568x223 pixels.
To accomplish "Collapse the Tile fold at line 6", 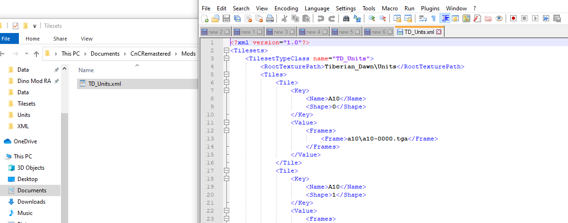I will coord(226,83).
